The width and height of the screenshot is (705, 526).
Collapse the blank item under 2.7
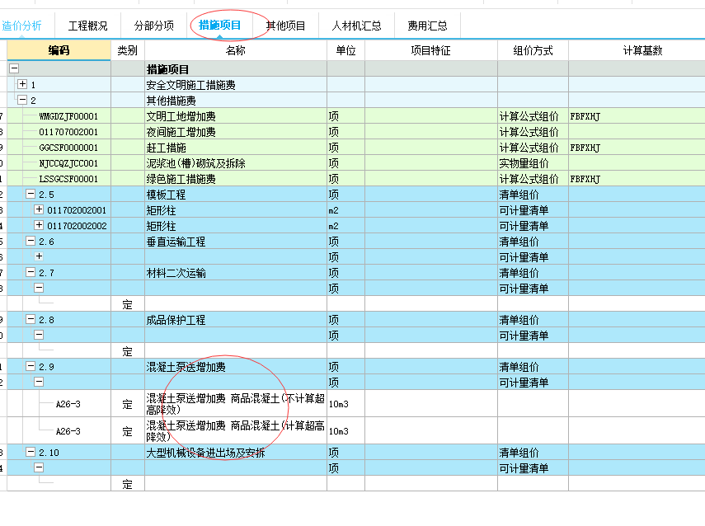(x=39, y=288)
